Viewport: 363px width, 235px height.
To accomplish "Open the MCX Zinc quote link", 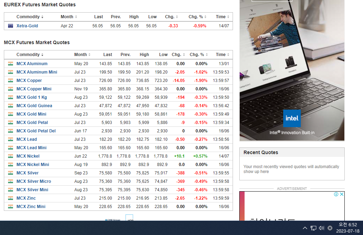I will 26,198.
